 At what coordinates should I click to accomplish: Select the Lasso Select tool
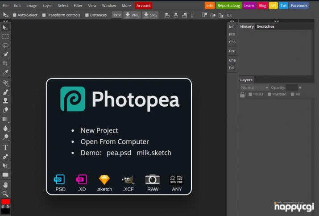point(5,46)
